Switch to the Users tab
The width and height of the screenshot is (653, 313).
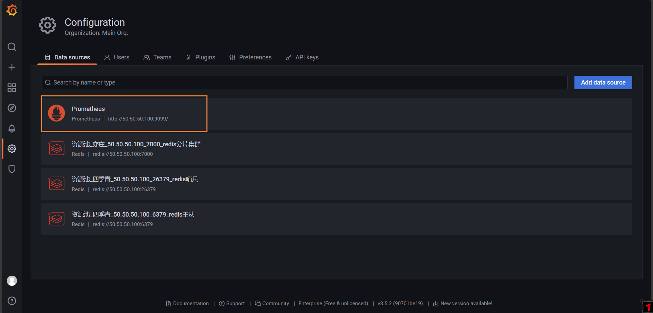pyautogui.click(x=117, y=57)
